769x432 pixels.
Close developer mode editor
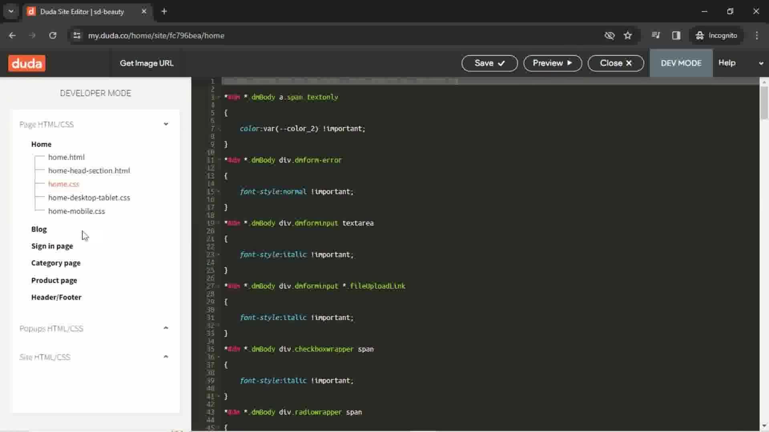[x=616, y=63]
